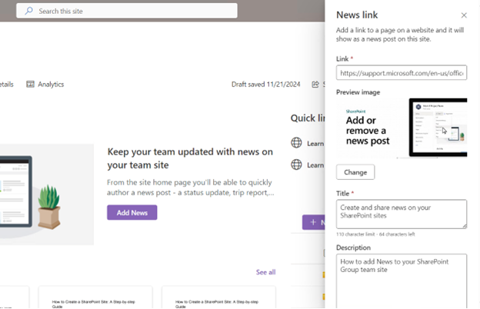Click the News link panel heading
The width and height of the screenshot is (480, 309).
357,15
